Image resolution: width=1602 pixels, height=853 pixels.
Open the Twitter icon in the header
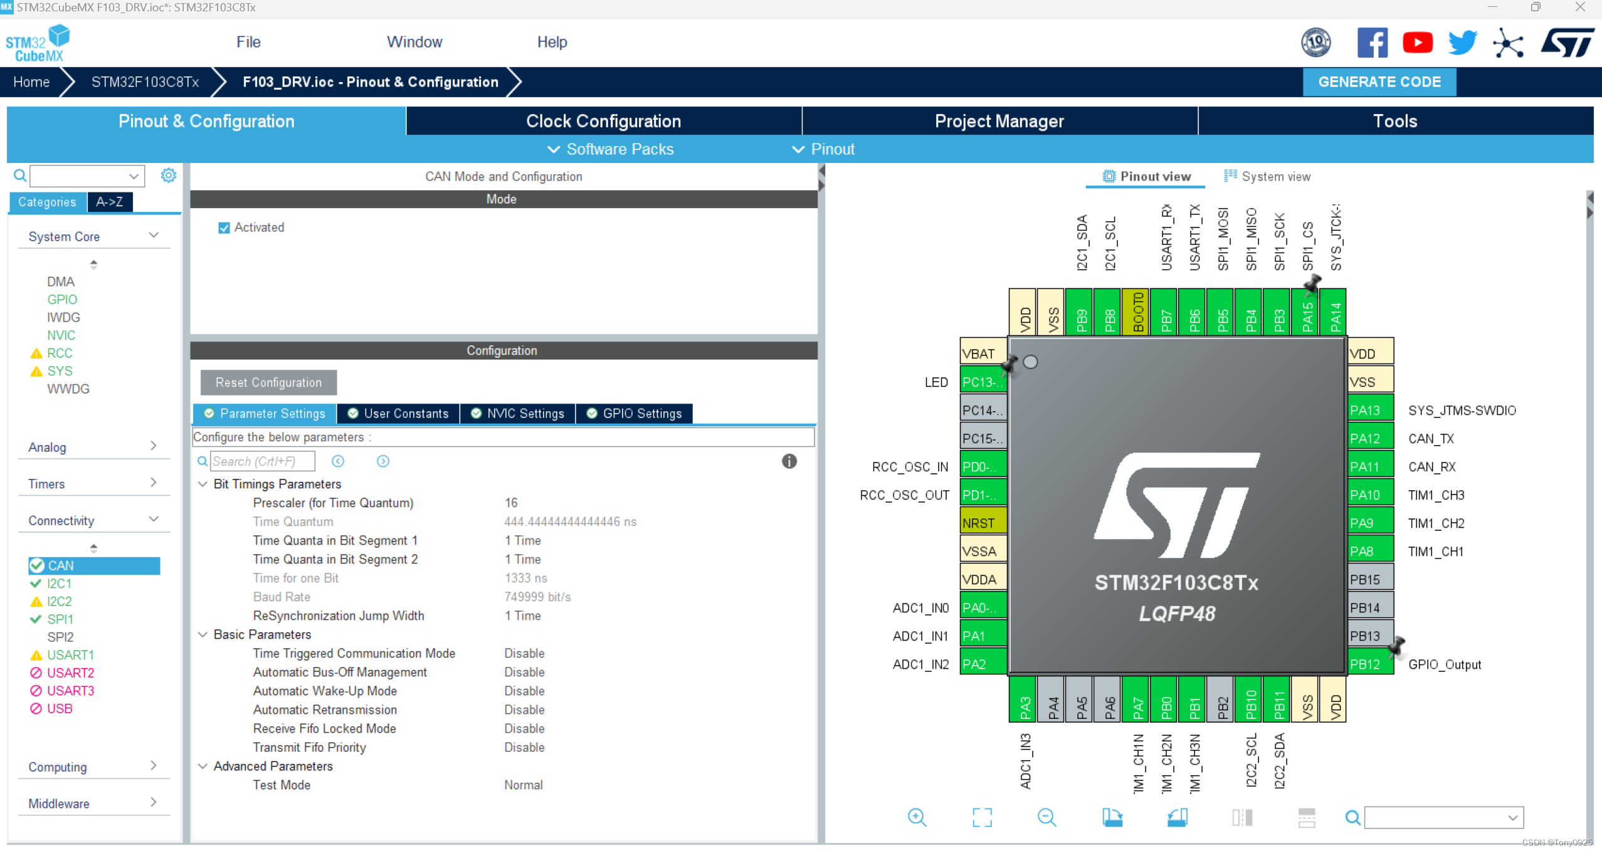1462,42
